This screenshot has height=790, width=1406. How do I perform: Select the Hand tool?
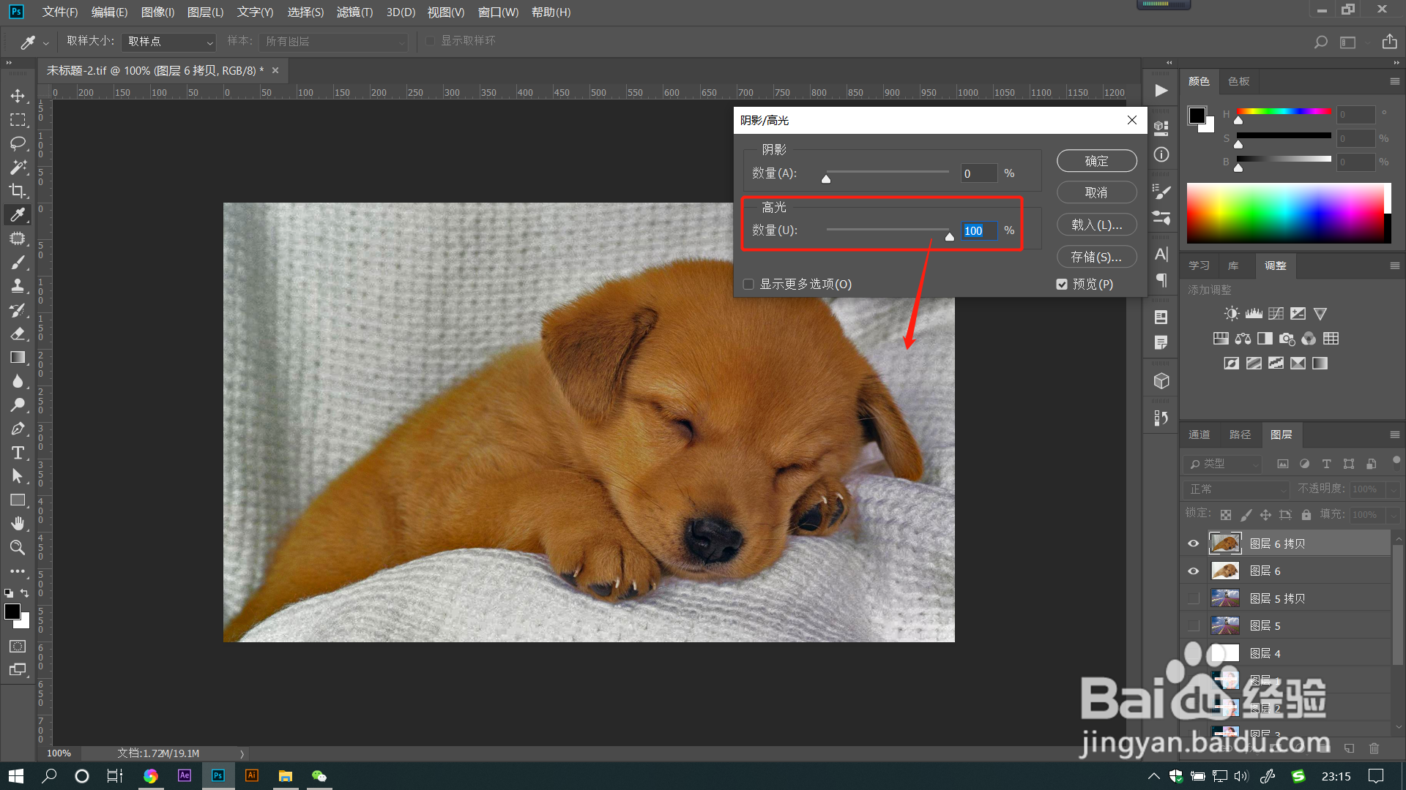point(18,524)
